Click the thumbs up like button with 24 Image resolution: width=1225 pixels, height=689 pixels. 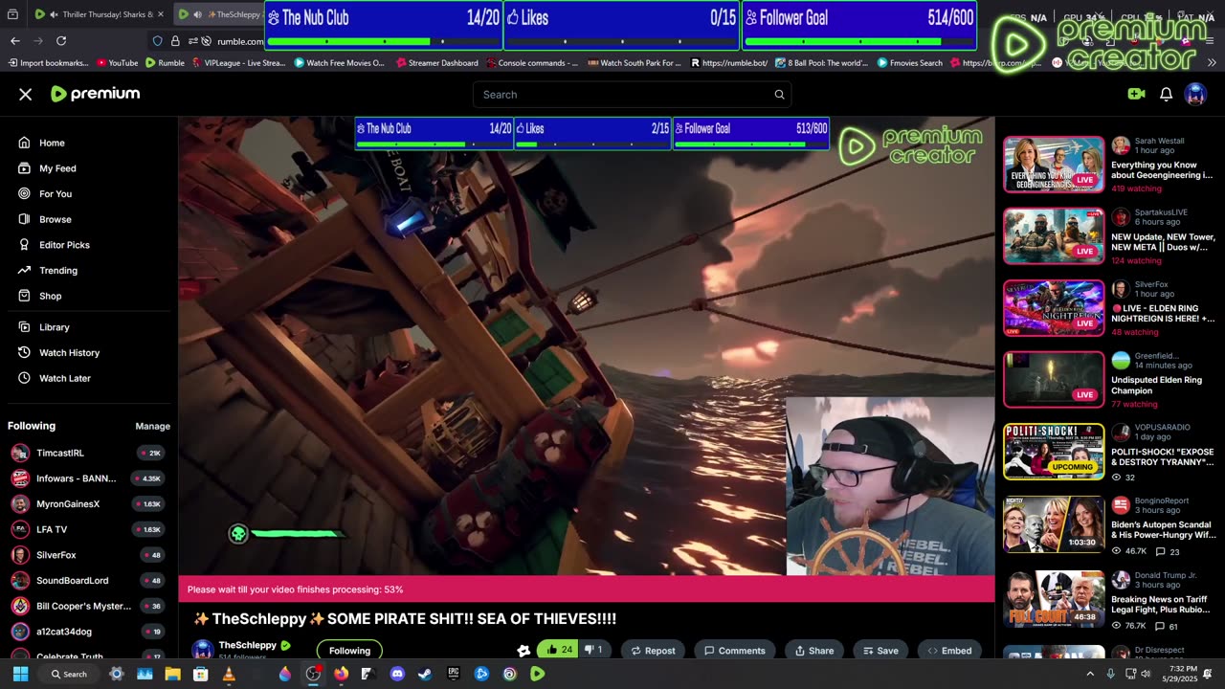[558, 650]
